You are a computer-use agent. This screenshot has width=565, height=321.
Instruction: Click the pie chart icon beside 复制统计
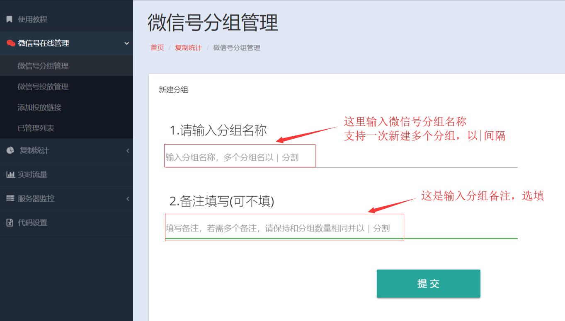[x=10, y=150]
